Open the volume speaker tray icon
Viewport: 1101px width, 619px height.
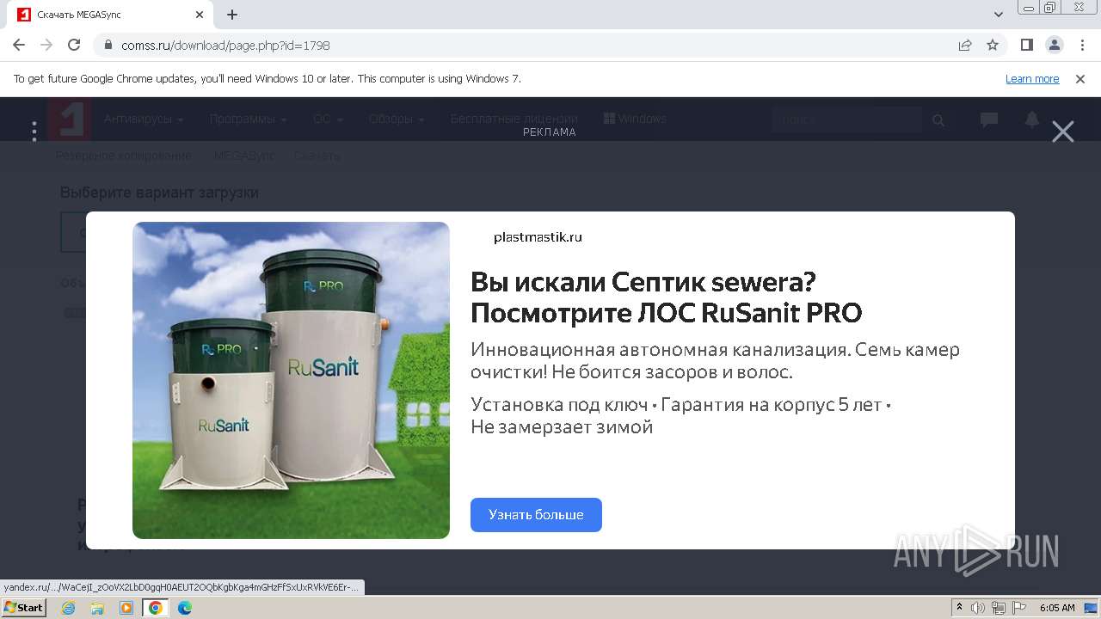tap(978, 608)
